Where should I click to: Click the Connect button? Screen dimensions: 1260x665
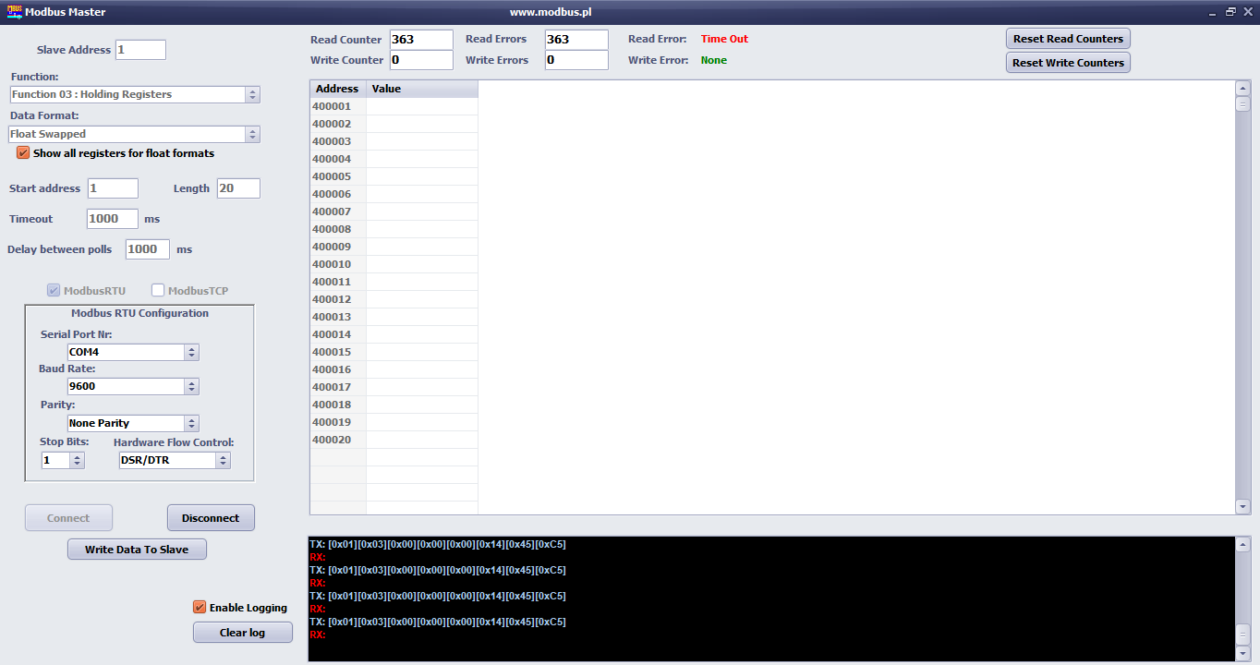69,518
